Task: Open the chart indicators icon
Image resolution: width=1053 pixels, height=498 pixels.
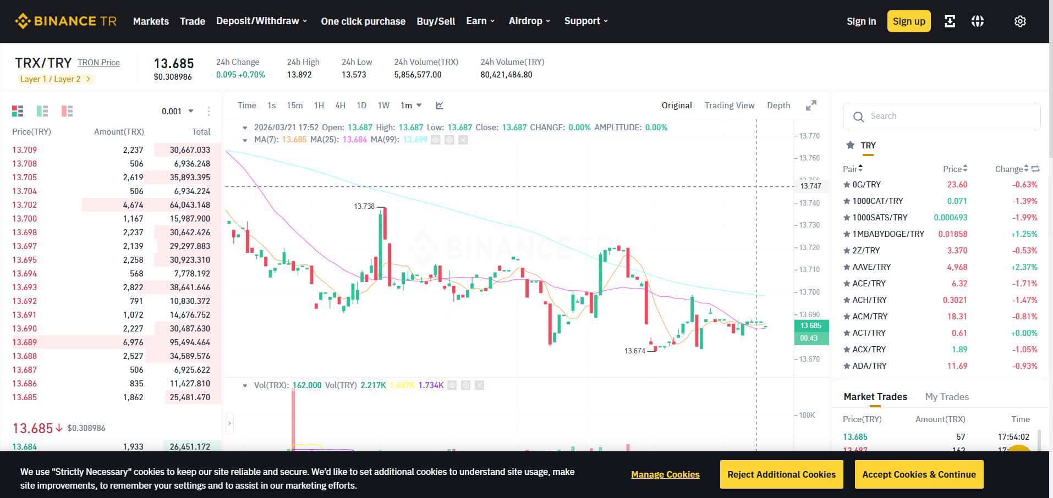Action: tap(440, 105)
